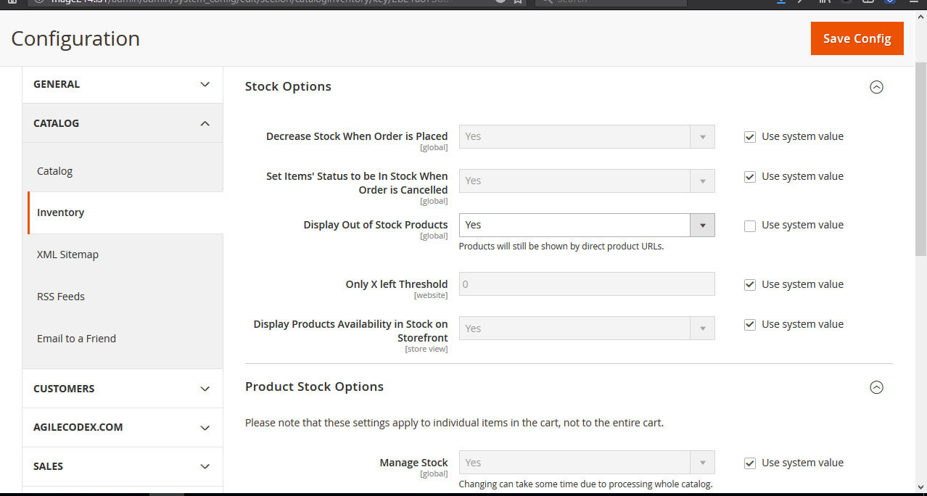This screenshot has width=927, height=496.
Task: Collapse the Product Stock Options circle icon
Action: pos(876,387)
